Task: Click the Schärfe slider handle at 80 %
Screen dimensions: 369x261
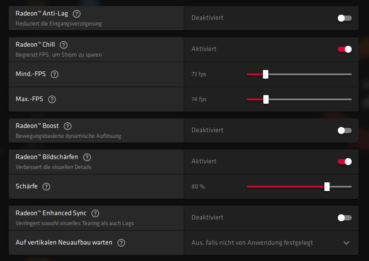Action: pyautogui.click(x=327, y=187)
